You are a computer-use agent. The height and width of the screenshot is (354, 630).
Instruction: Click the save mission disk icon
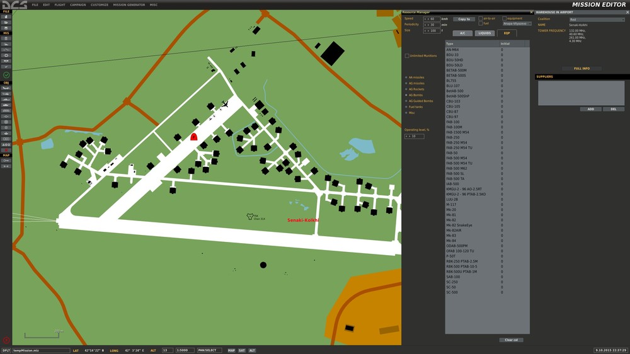pyautogui.click(x=6, y=28)
